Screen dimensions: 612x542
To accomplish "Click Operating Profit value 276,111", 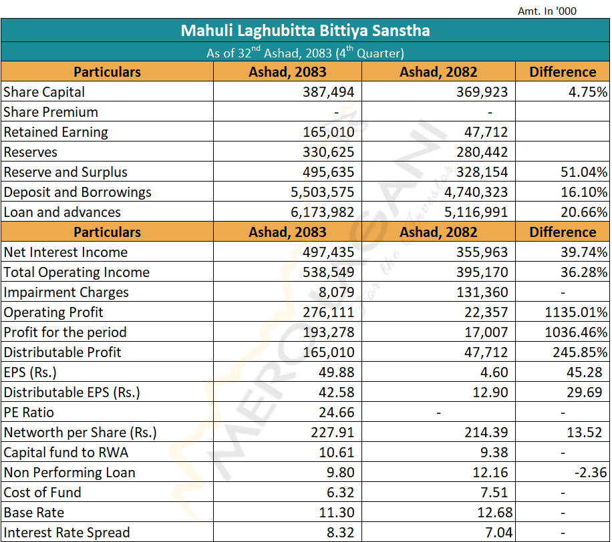I will 328,312.
